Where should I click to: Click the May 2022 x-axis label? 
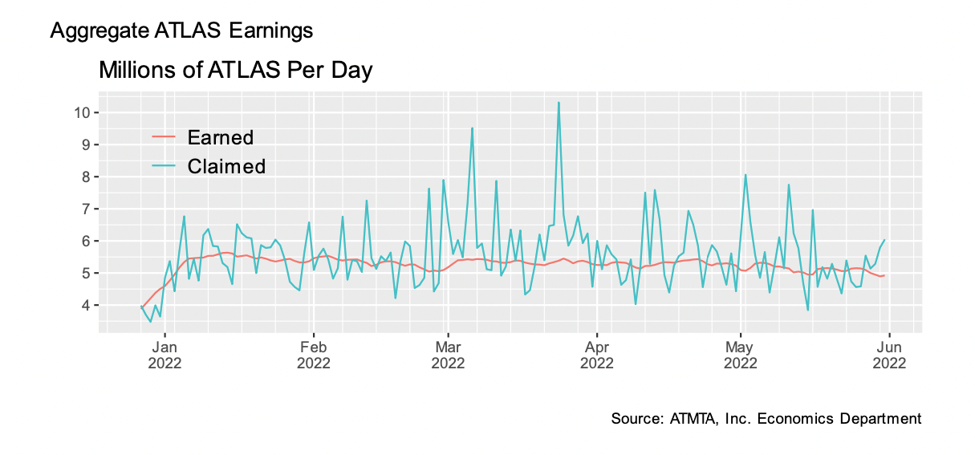(741, 355)
